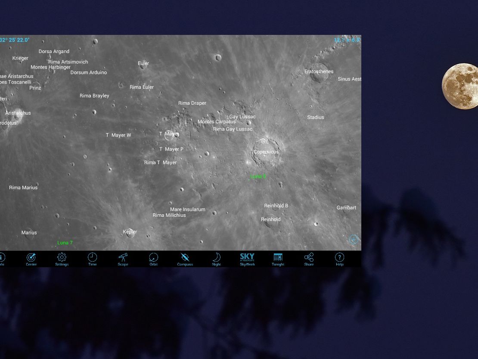The image size is (478, 359).
Task: Click the Rima T Mayer label
Action: (160, 162)
